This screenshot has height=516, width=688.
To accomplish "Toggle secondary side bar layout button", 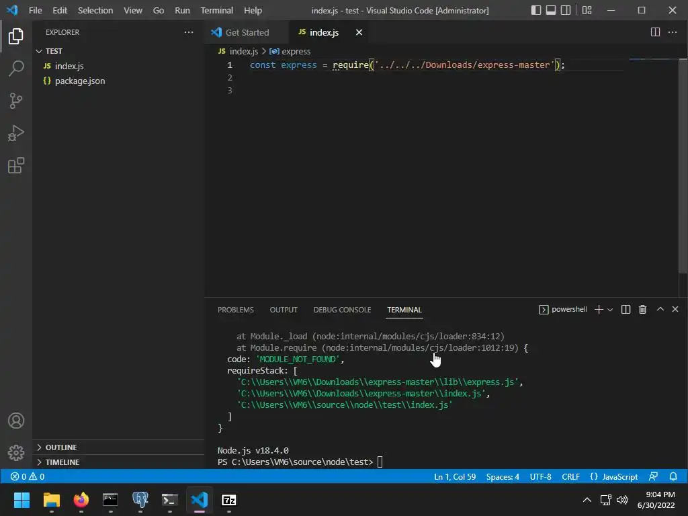I will tap(566, 10).
